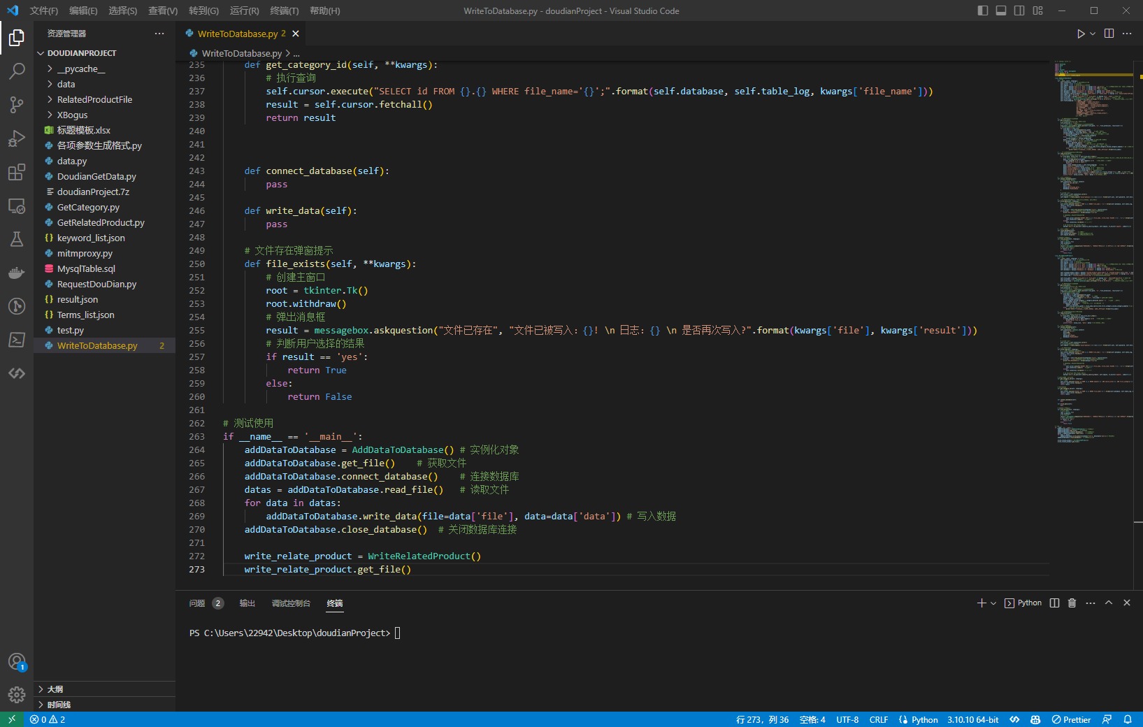1143x727 pixels.
Task: Close the terminal panel
Action: pyautogui.click(x=1127, y=603)
